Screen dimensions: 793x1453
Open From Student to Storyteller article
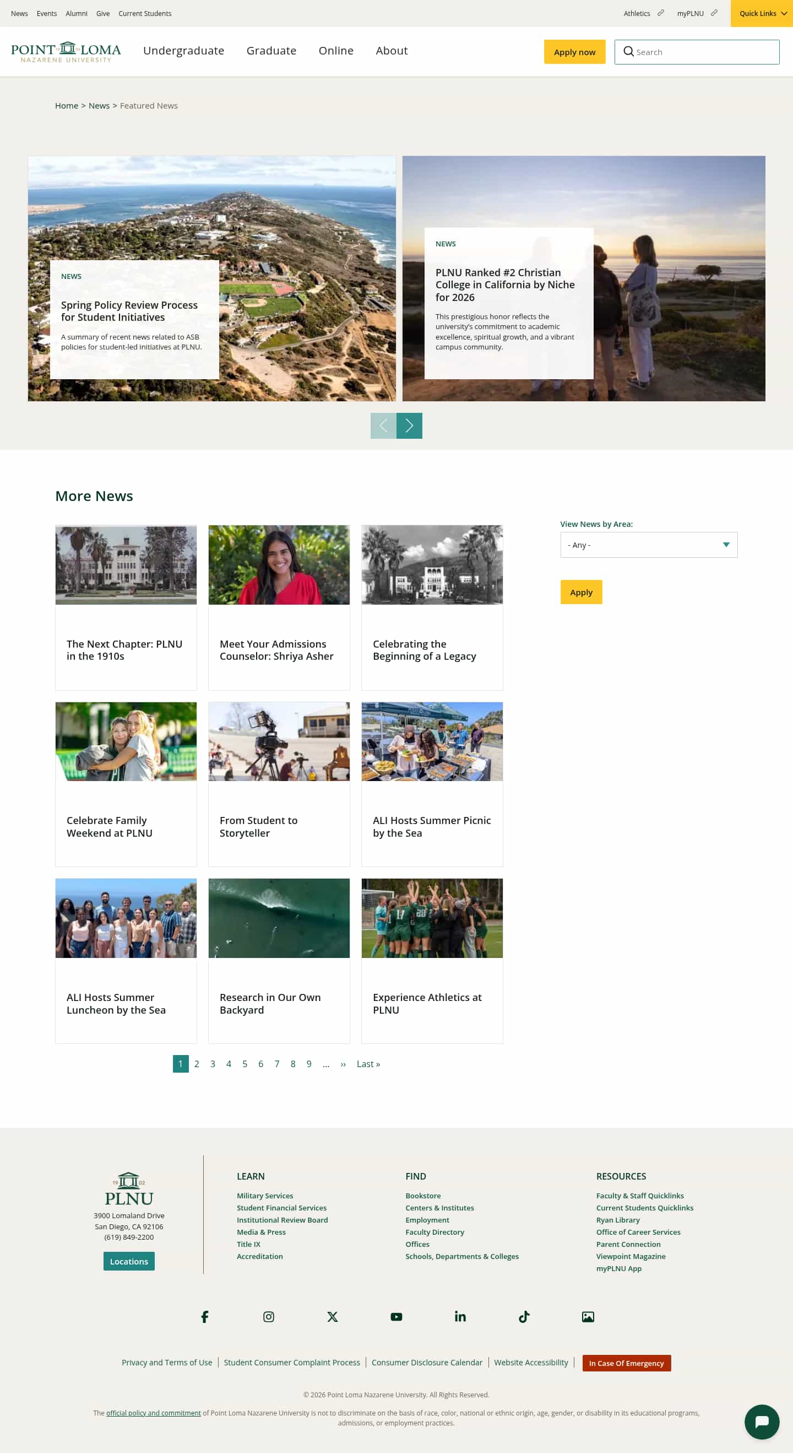(x=259, y=827)
